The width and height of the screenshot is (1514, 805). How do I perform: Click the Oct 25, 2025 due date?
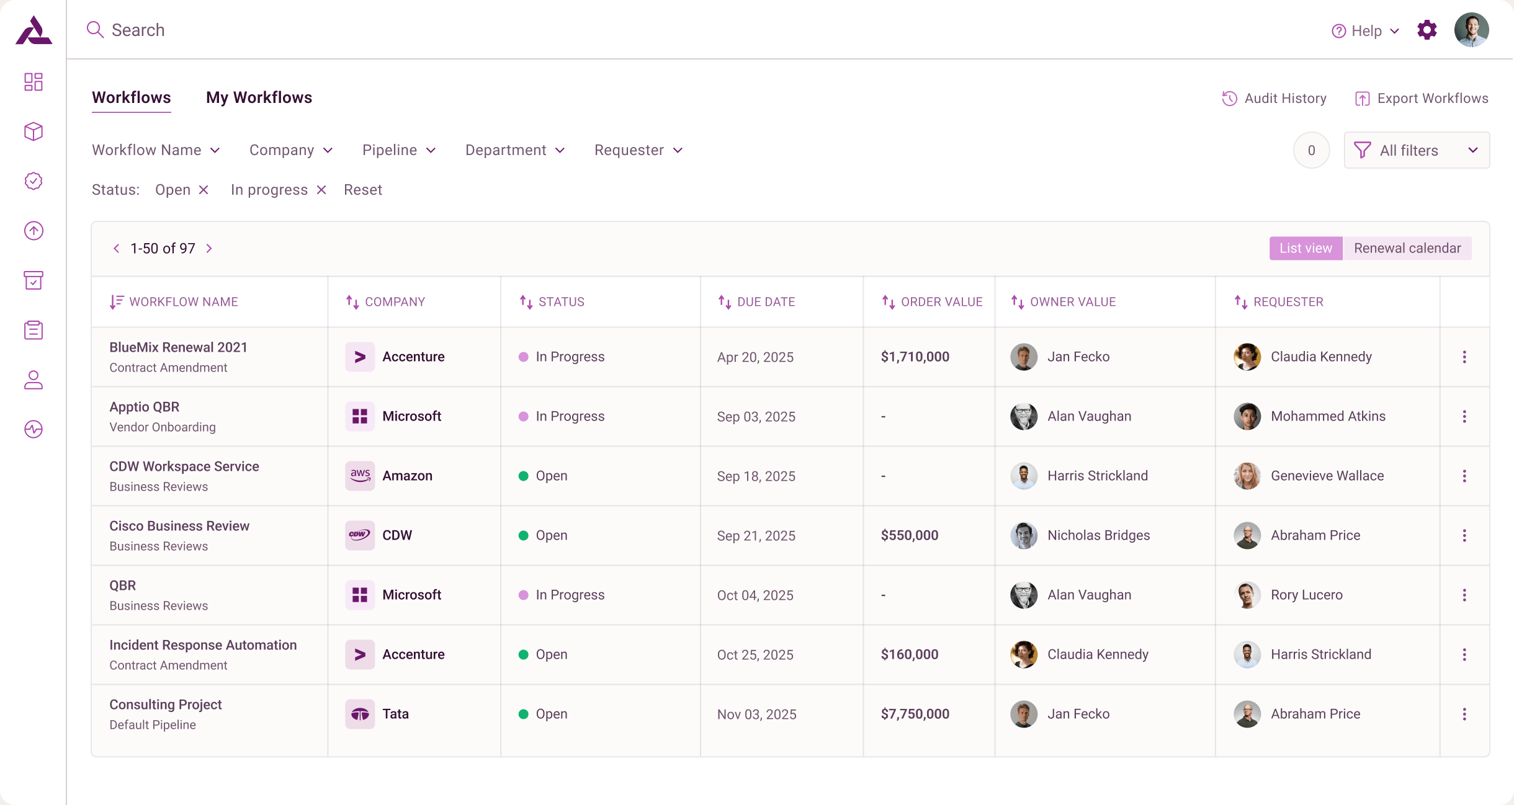click(755, 655)
